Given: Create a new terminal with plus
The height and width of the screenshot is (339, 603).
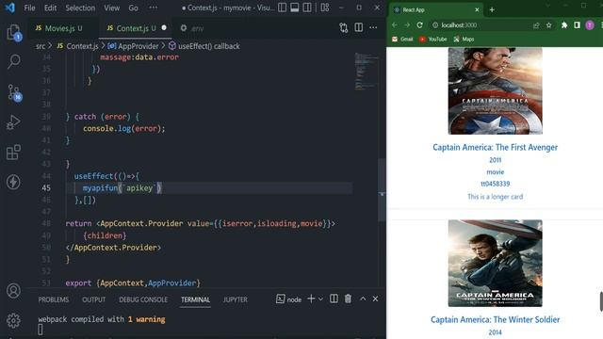Looking at the screenshot, I should pyautogui.click(x=311, y=299).
